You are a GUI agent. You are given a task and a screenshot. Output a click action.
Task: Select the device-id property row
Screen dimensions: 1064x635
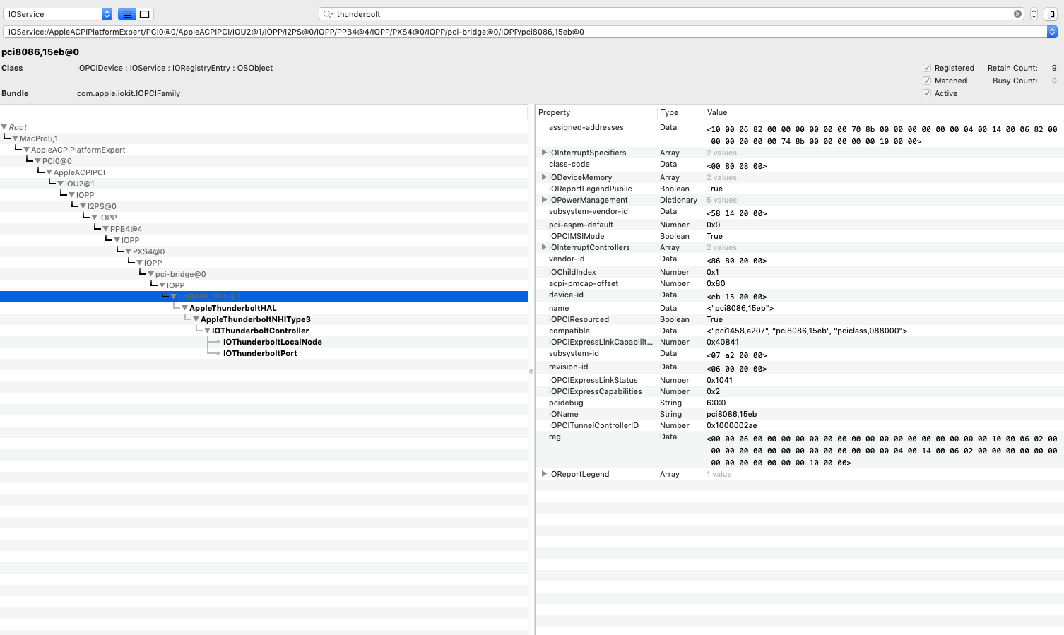(800, 296)
